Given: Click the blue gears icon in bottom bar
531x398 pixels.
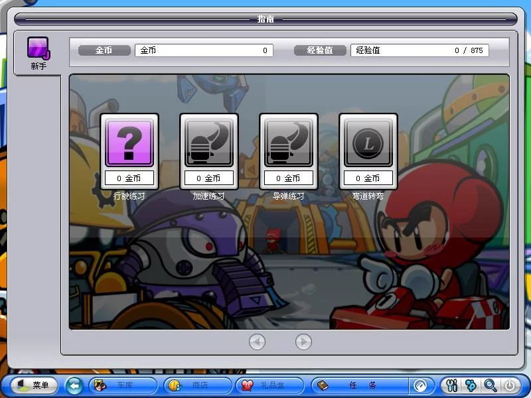Looking at the screenshot, I should (x=471, y=385).
